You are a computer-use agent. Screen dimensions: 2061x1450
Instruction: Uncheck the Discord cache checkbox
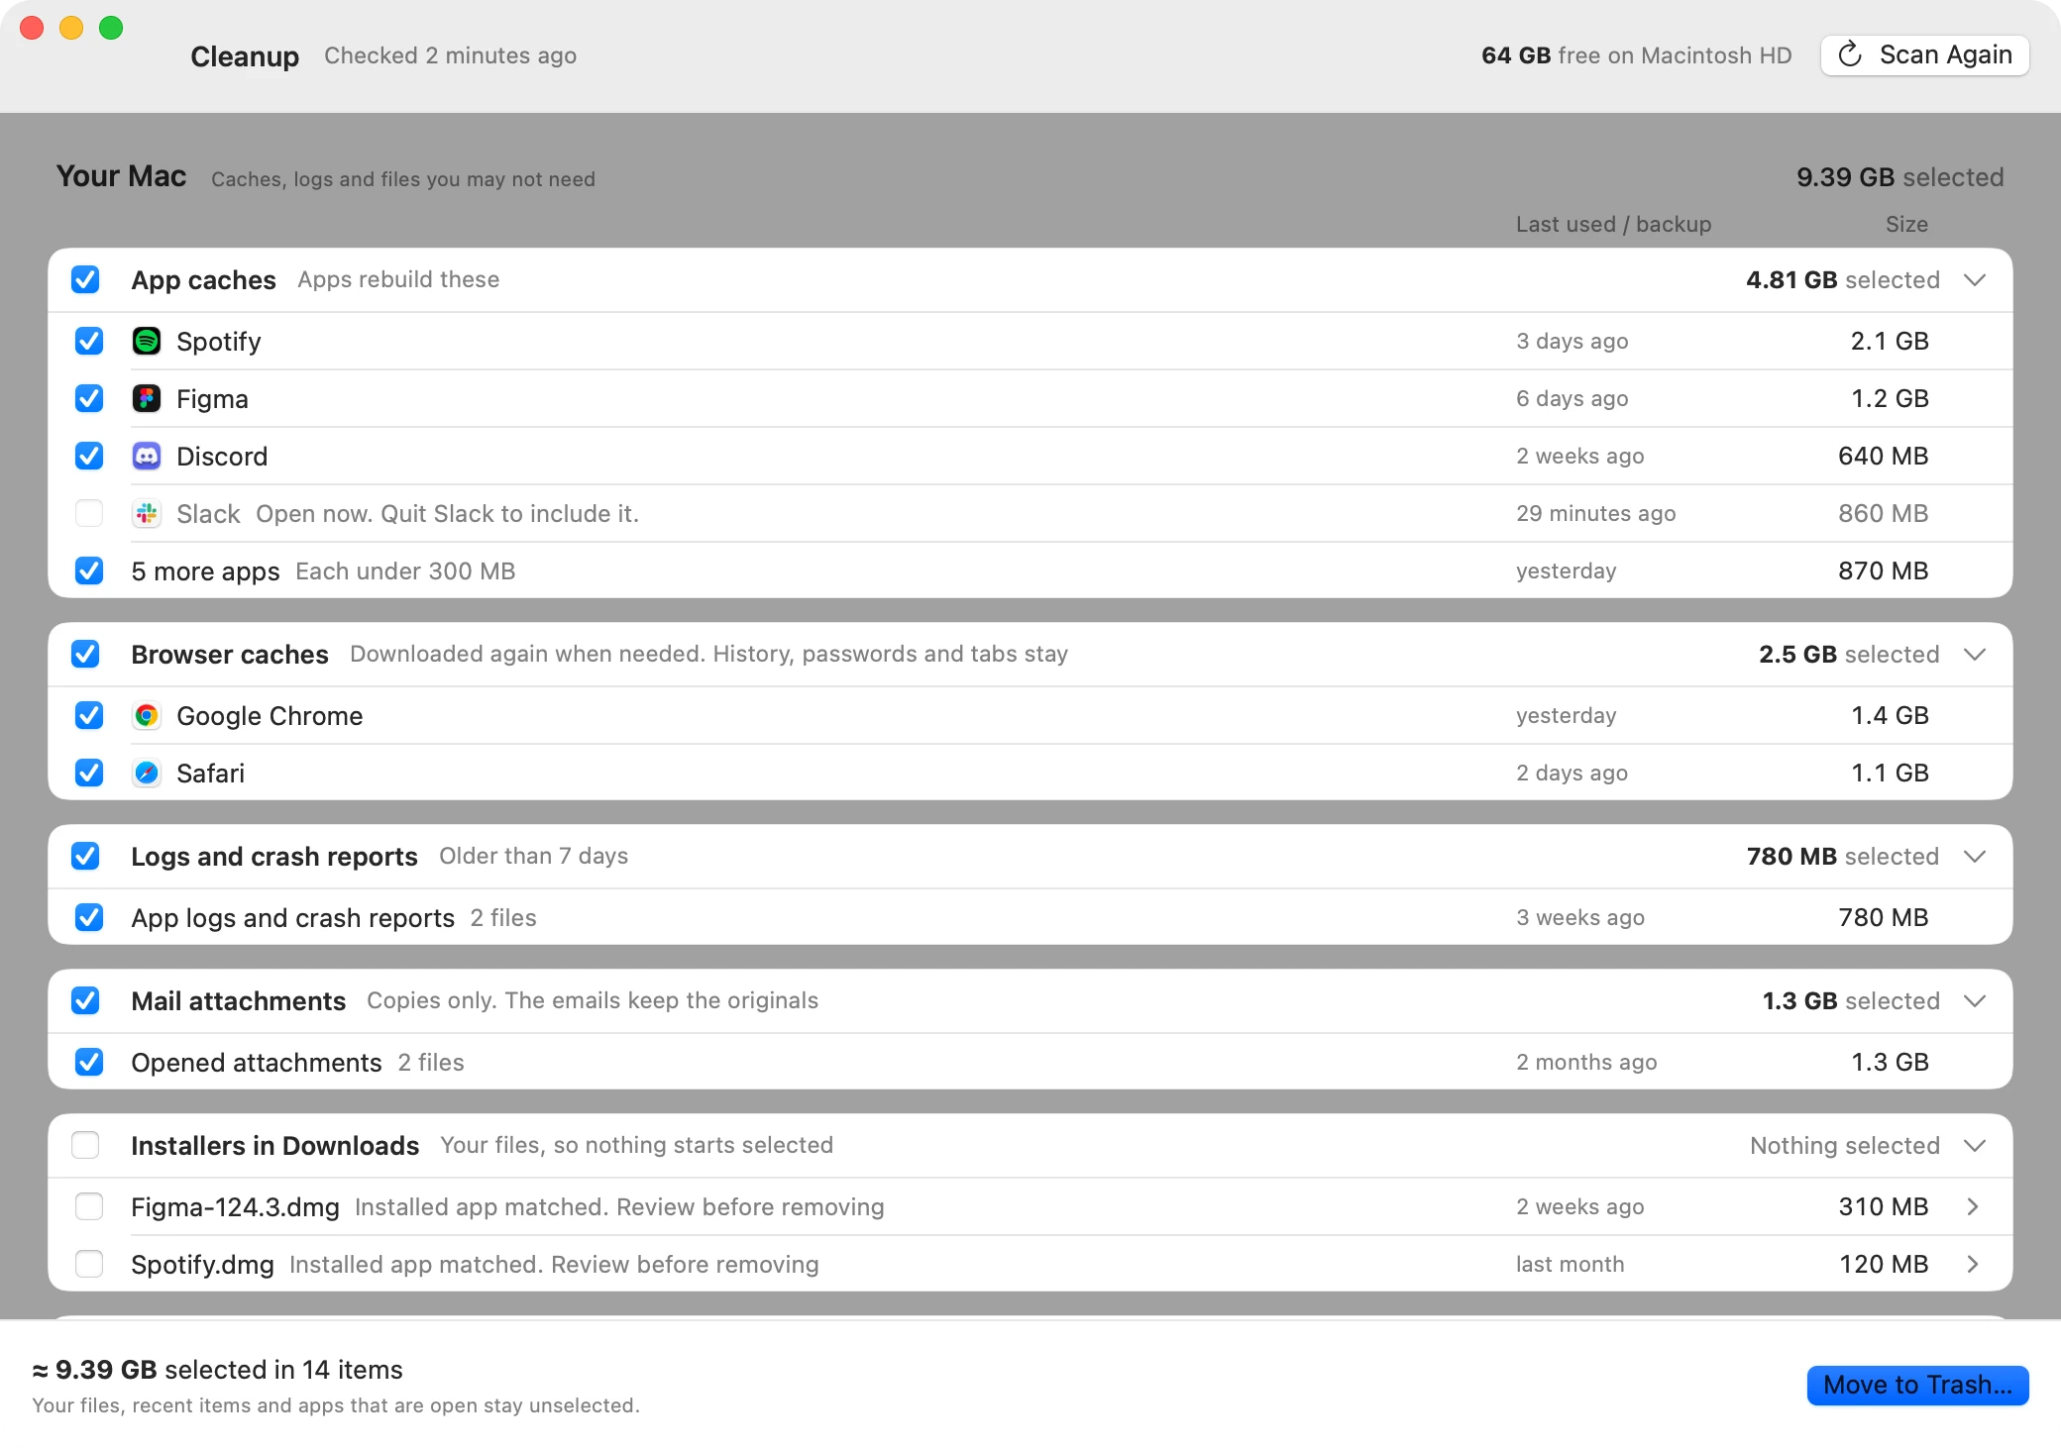(x=89, y=457)
